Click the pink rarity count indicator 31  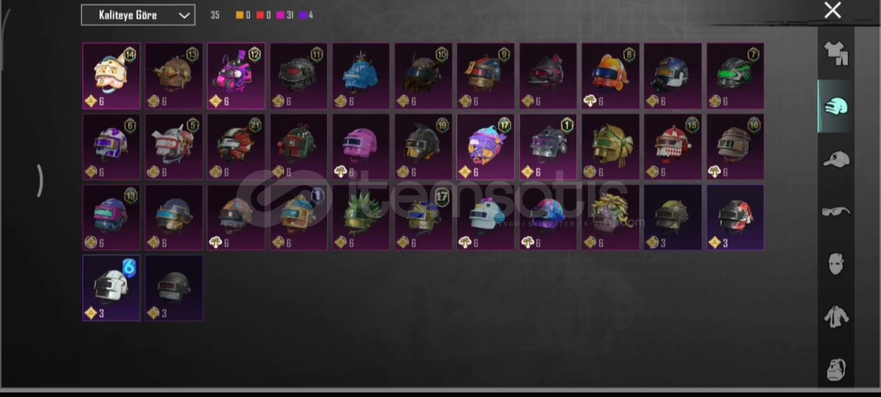pos(285,15)
